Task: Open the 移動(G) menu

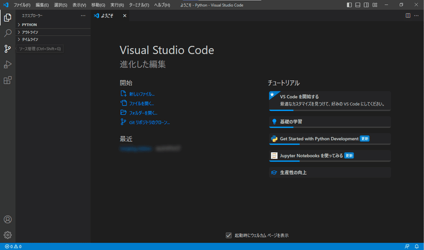Action: pos(98,5)
